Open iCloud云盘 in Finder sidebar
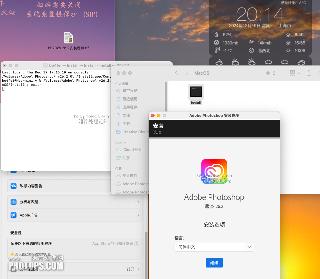The image size is (320, 279). pyautogui.click(x=129, y=150)
